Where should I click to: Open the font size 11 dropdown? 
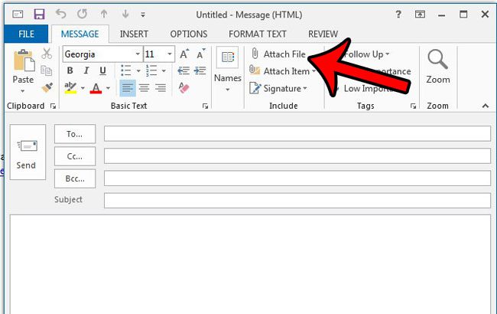[170, 54]
